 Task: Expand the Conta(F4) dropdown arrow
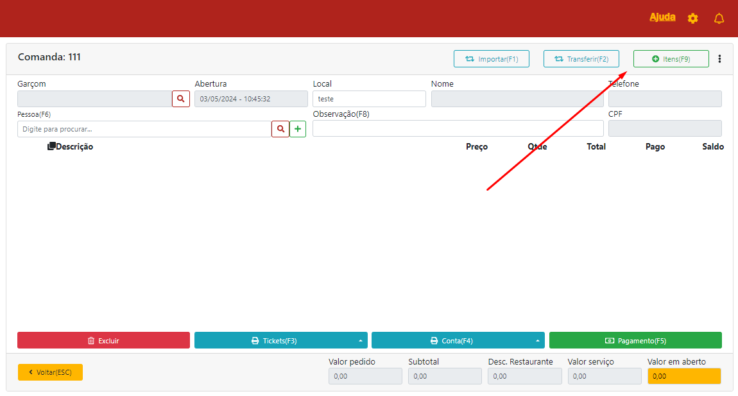(537, 341)
